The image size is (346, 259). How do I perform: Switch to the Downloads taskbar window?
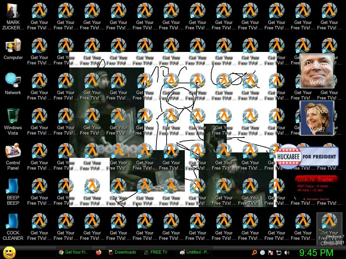click(x=123, y=252)
